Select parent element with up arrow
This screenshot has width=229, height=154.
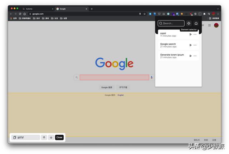click(44, 138)
